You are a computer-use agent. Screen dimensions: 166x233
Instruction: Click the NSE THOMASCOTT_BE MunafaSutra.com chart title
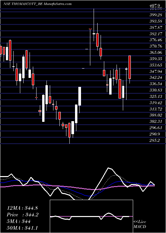coord(37,4)
